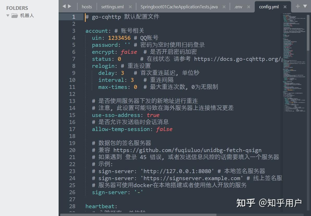
Task: Click the folder icon beside 机器人
Action: (14, 15)
